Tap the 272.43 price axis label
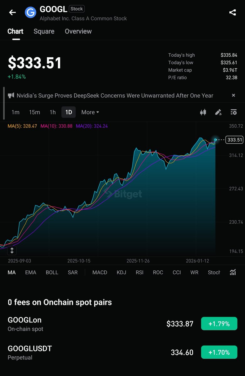245x376 pixels. (236, 189)
